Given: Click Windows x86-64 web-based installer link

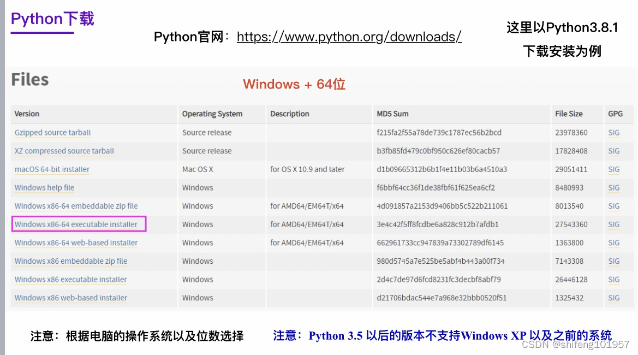Looking at the screenshot, I should point(76,242).
